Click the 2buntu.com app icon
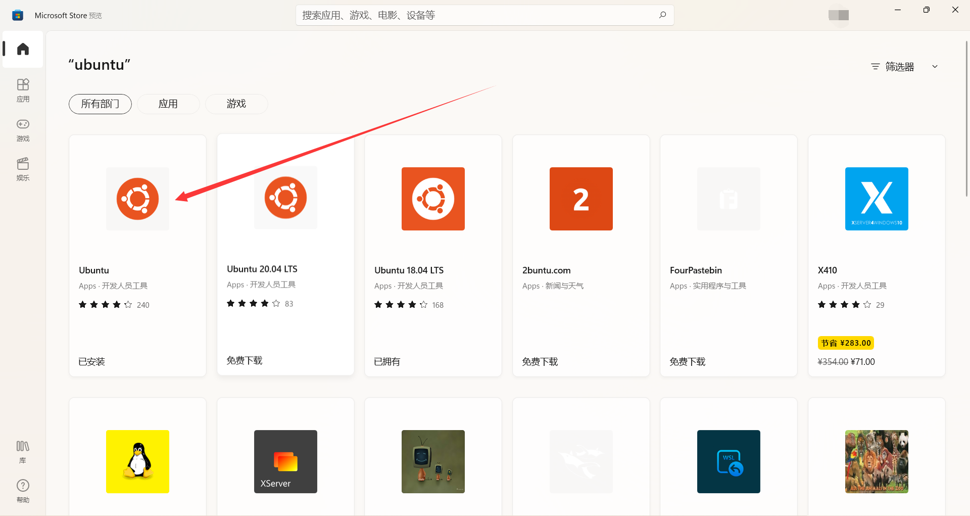 [x=581, y=199]
